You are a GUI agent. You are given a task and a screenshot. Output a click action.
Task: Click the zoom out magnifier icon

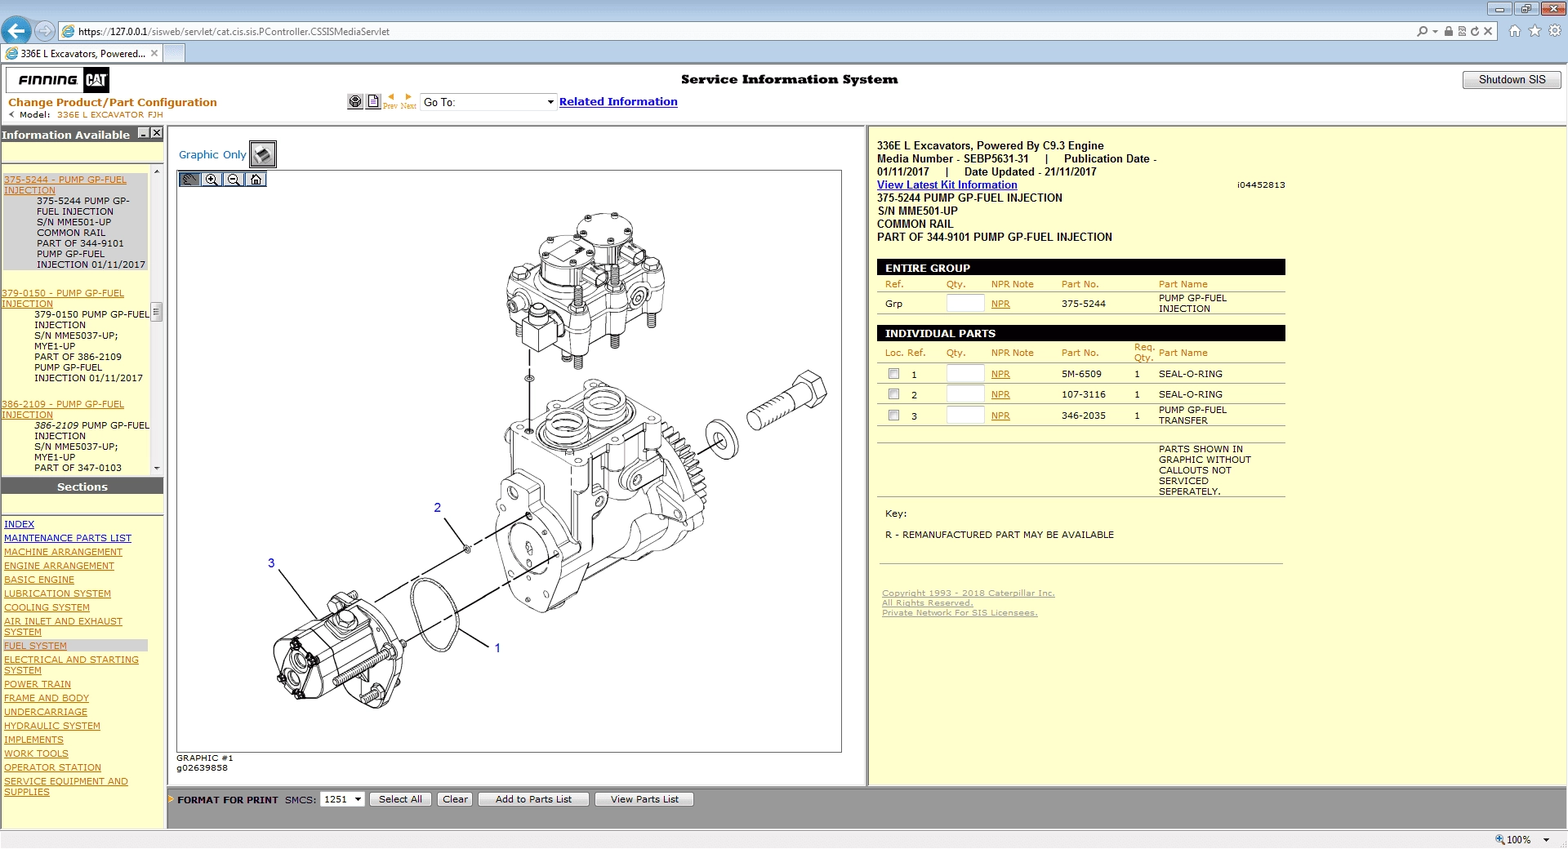[234, 180]
